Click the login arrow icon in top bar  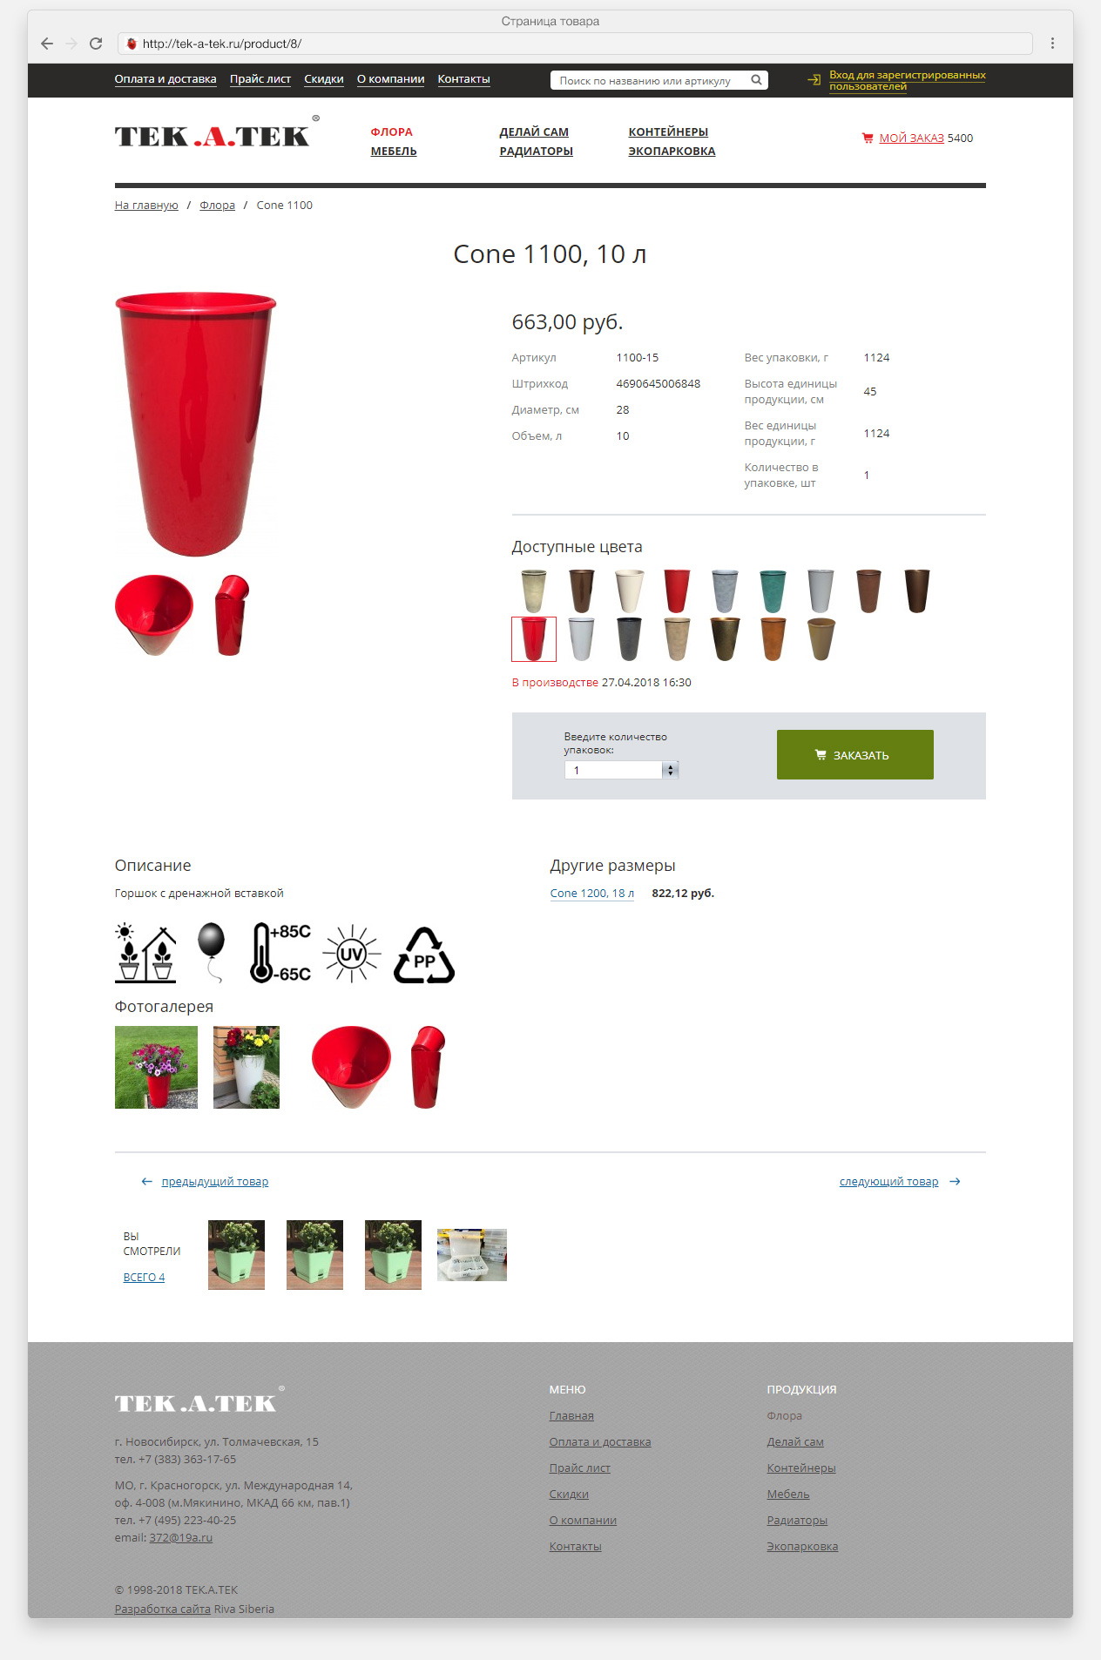tap(814, 80)
